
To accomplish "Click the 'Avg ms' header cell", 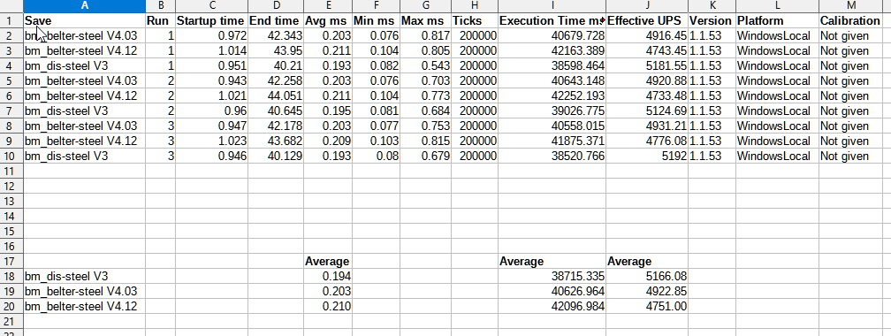I will [328, 20].
